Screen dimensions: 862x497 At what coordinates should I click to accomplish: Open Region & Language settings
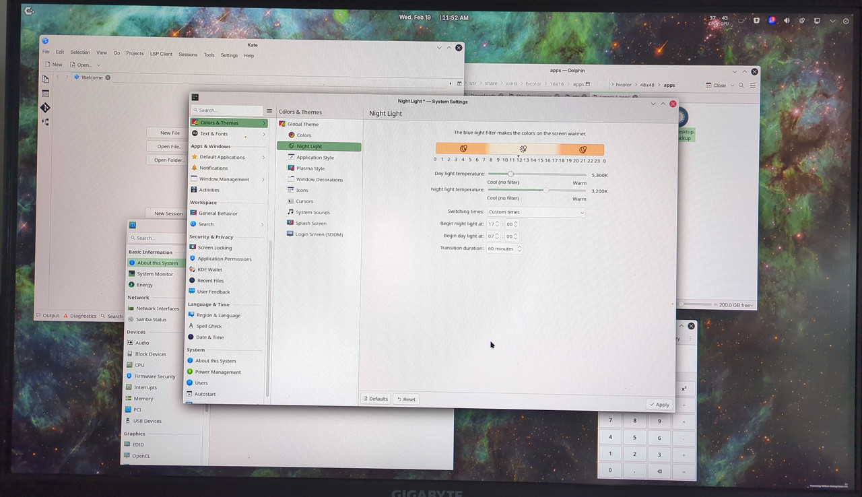227,315
